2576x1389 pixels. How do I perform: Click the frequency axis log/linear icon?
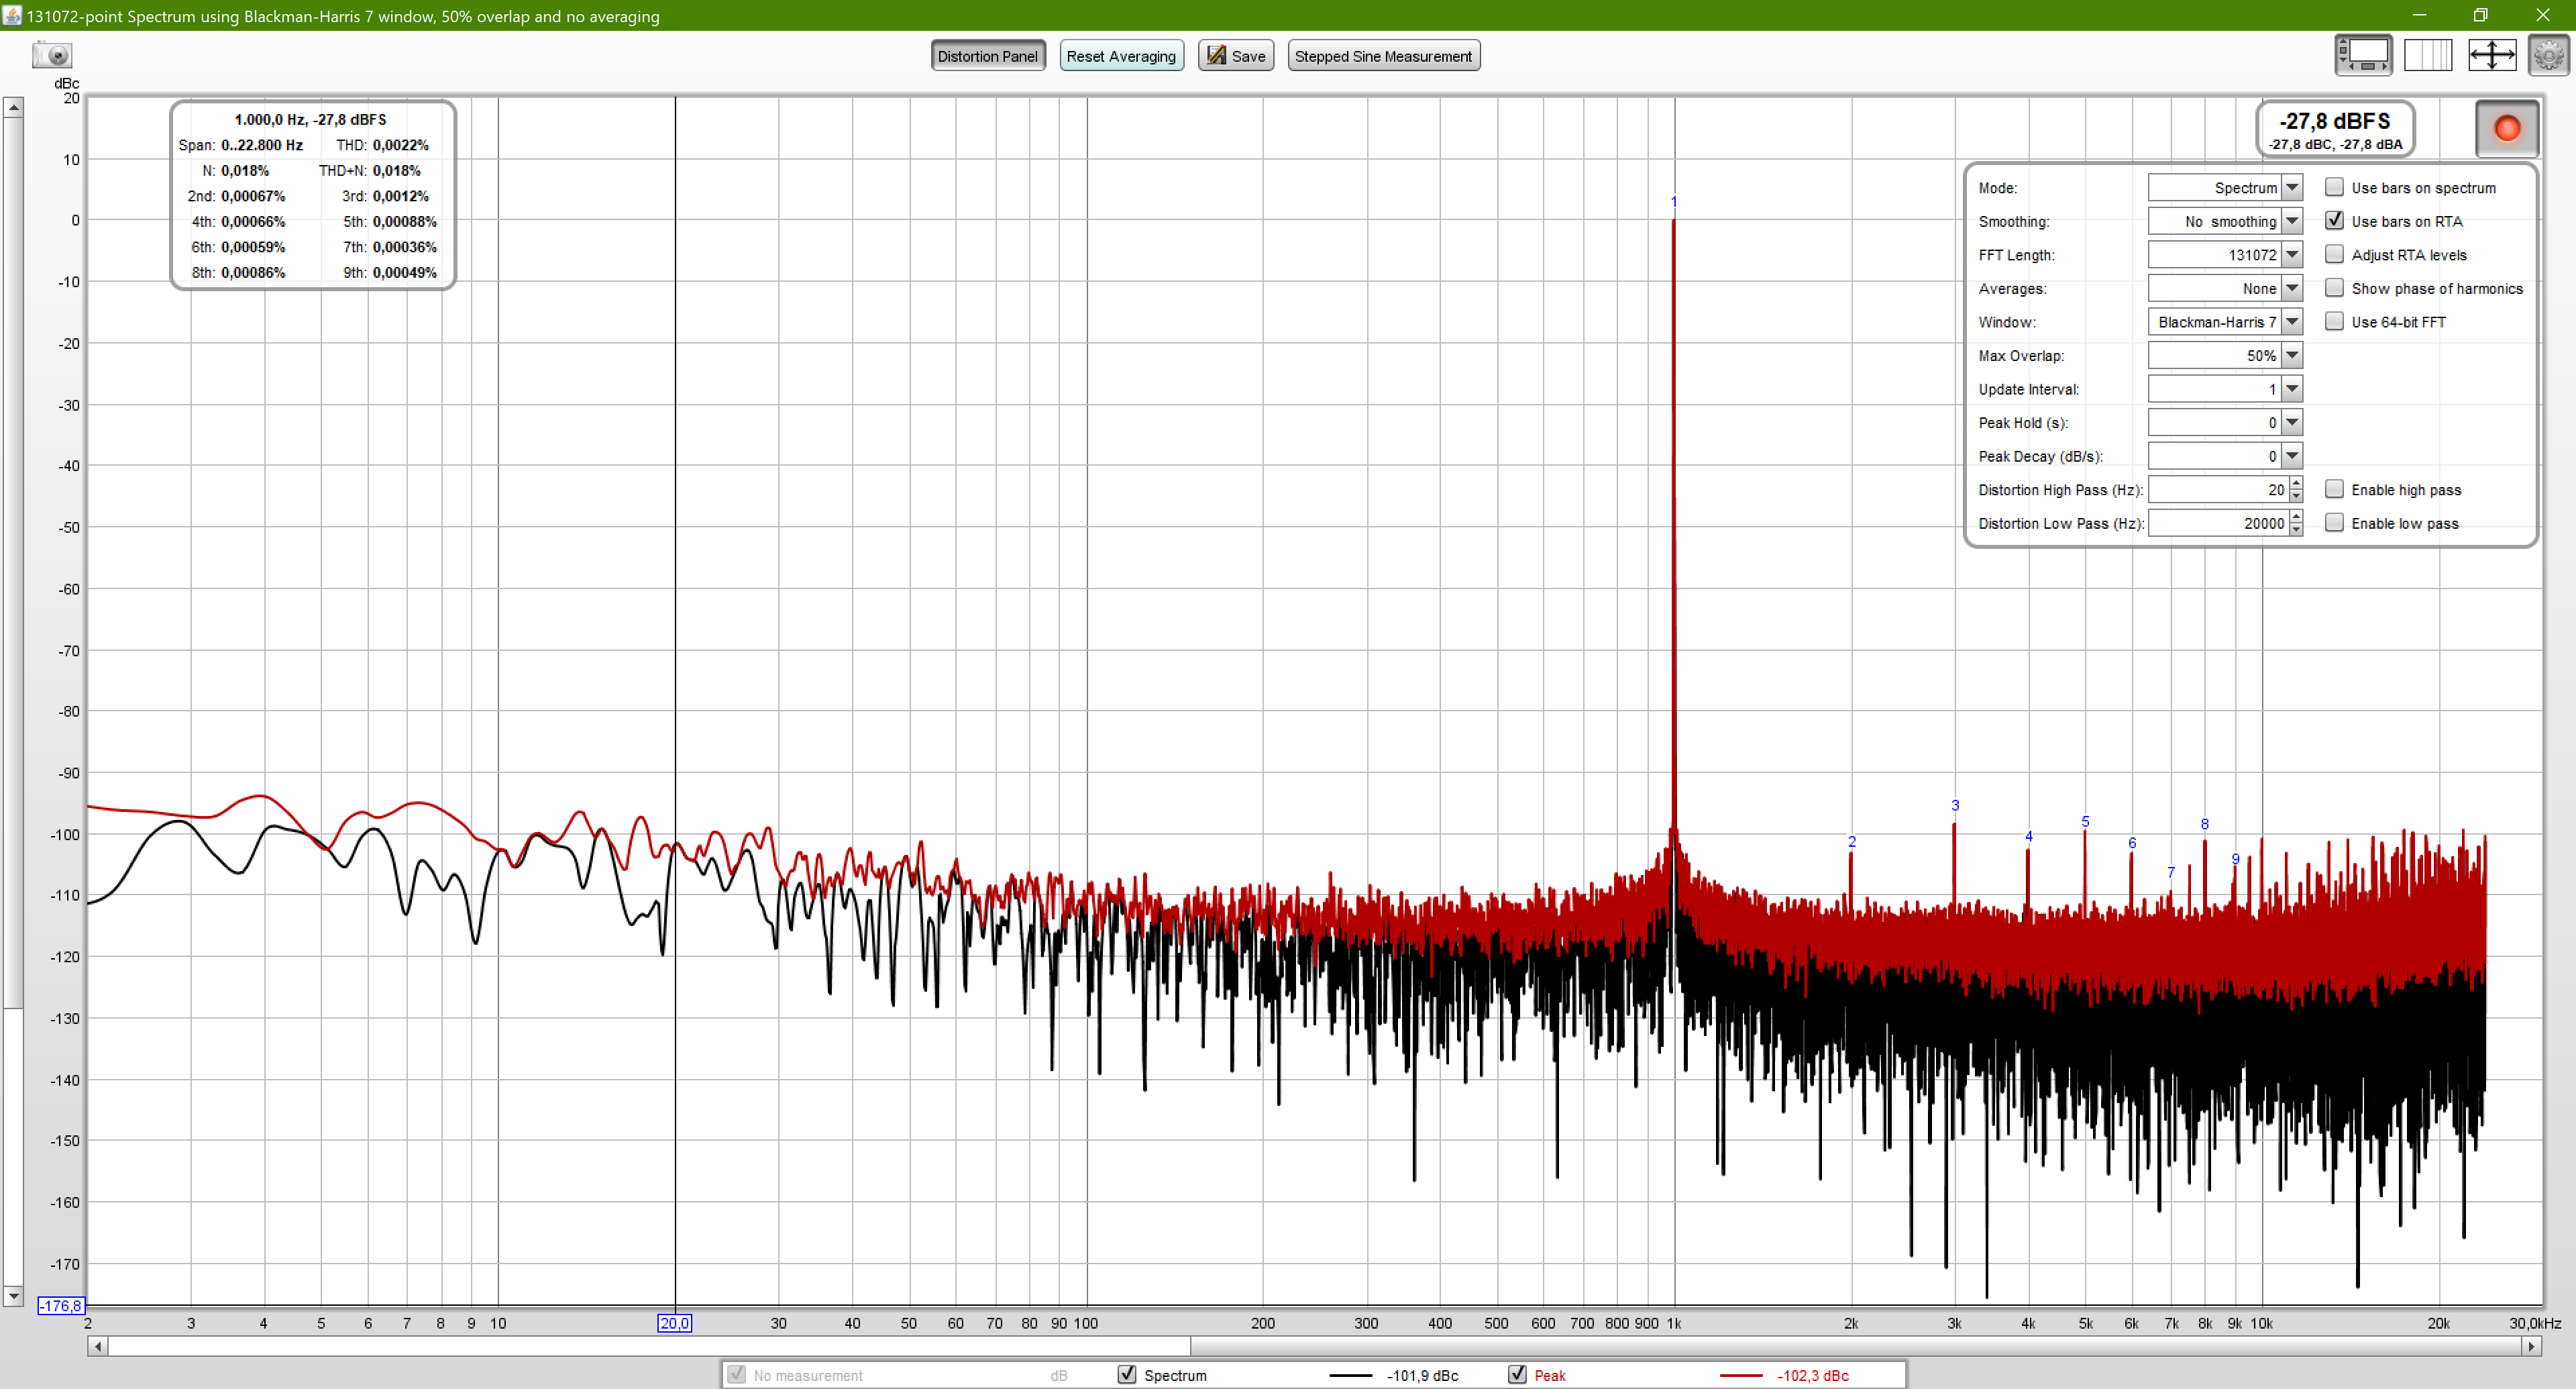pos(2427,55)
